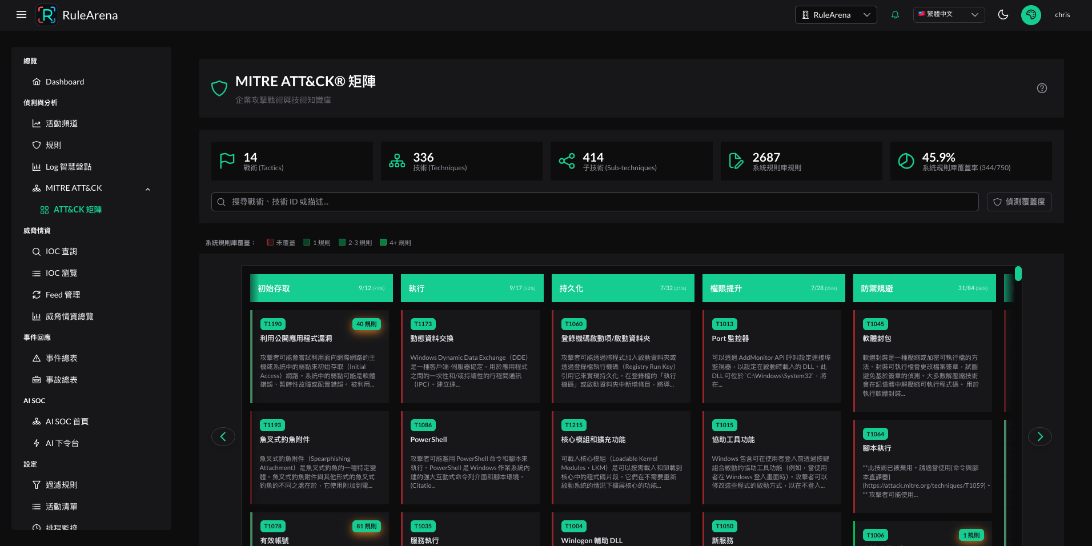Image resolution: width=1092 pixels, height=546 pixels.
Task: Open the T1193 魚叉式釣魚附件 card
Action: tap(320, 457)
